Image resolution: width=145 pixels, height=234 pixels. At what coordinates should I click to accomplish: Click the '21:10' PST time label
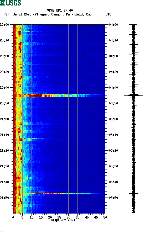(5, 135)
